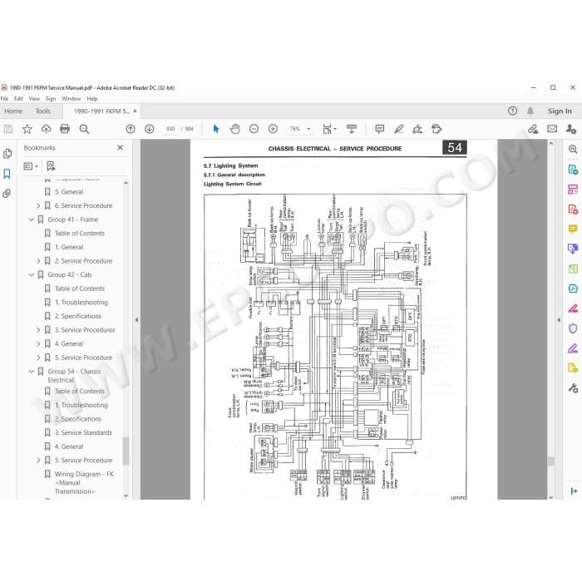Switch to the Tools tab
The image size is (582, 582).
pyautogui.click(x=42, y=111)
